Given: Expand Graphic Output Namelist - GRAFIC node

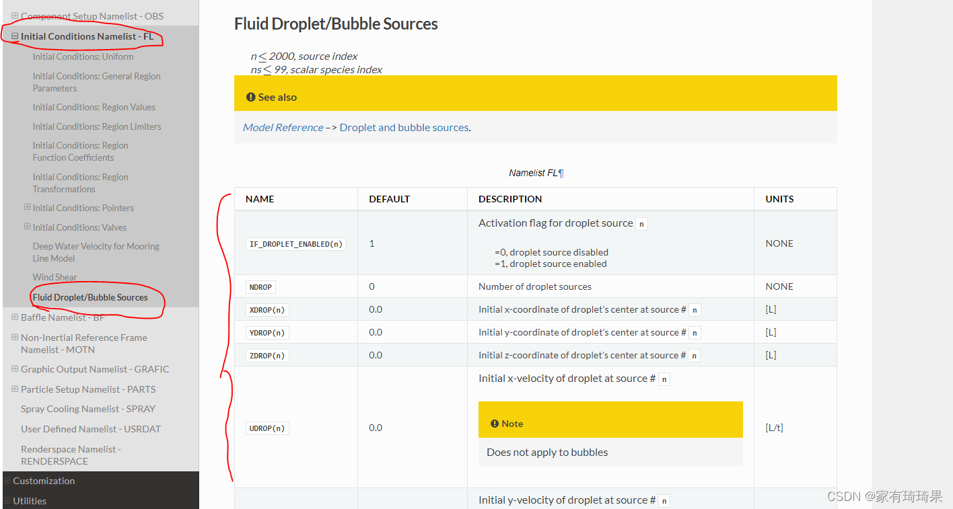Looking at the screenshot, I should pyautogui.click(x=15, y=368).
